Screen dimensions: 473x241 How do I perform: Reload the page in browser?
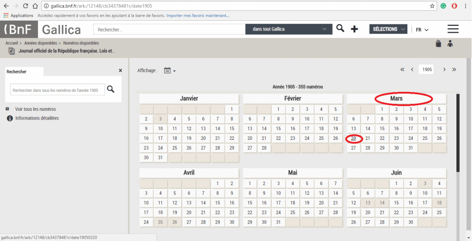25,6
